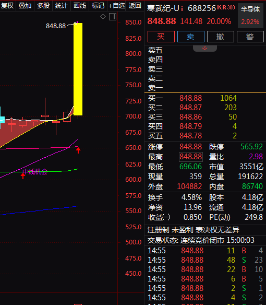Click the 卖一 row label
Viewport: 266px width, 305px height.
(155, 88)
